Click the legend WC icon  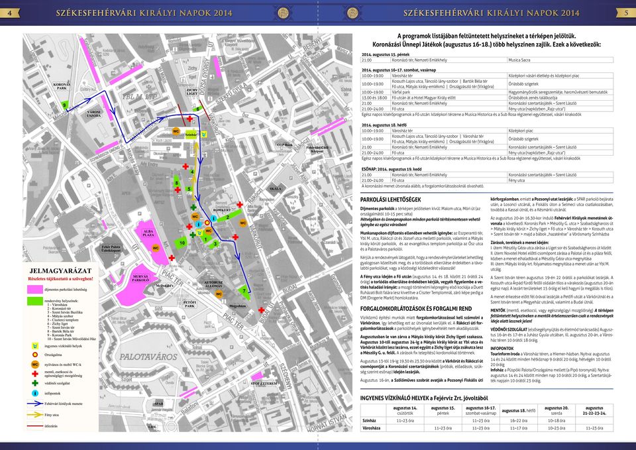click(35, 365)
